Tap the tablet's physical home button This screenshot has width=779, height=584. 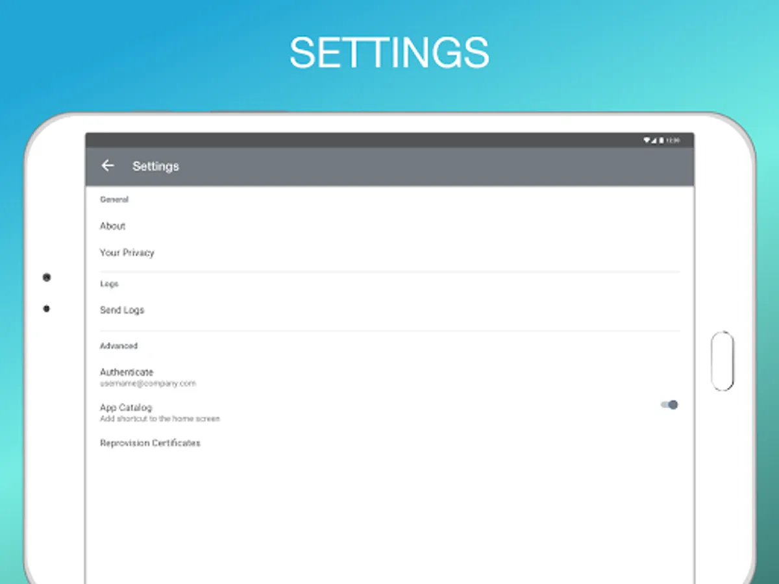coord(723,361)
